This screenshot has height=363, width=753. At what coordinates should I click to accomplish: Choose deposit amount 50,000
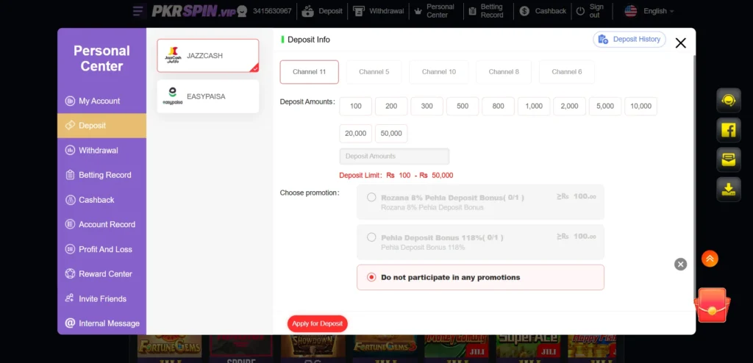[x=391, y=134]
